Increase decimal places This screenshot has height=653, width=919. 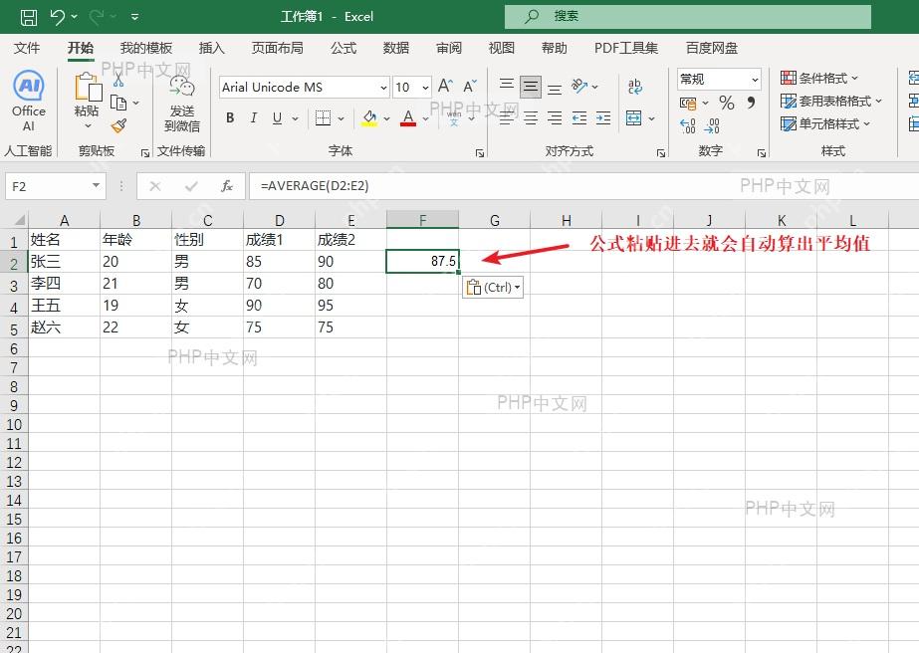(688, 125)
